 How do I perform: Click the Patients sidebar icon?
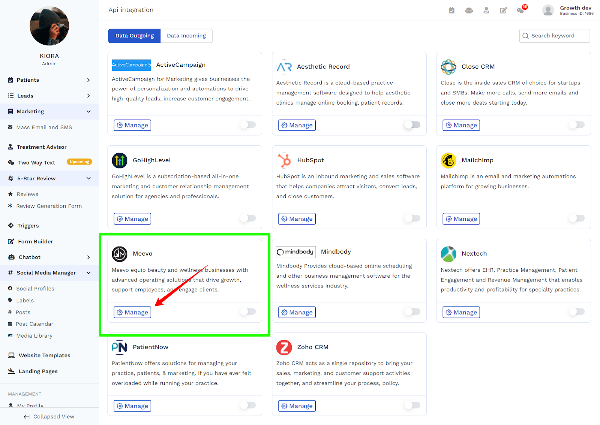[x=10, y=80]
